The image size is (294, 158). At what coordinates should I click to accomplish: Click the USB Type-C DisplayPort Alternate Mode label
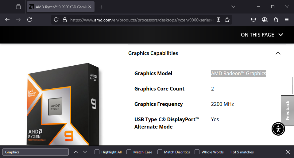[167, 123]
